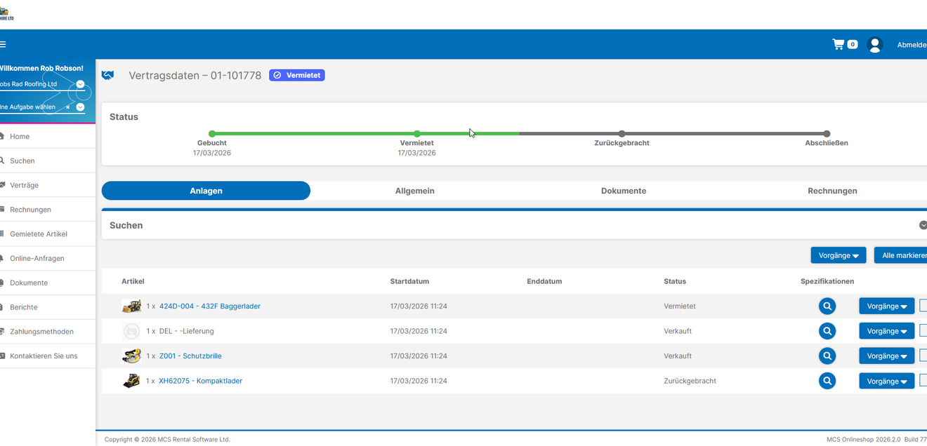Click the Startdatum column header
927x446 pixels.
pyautogui.click(x=409, y=281)
